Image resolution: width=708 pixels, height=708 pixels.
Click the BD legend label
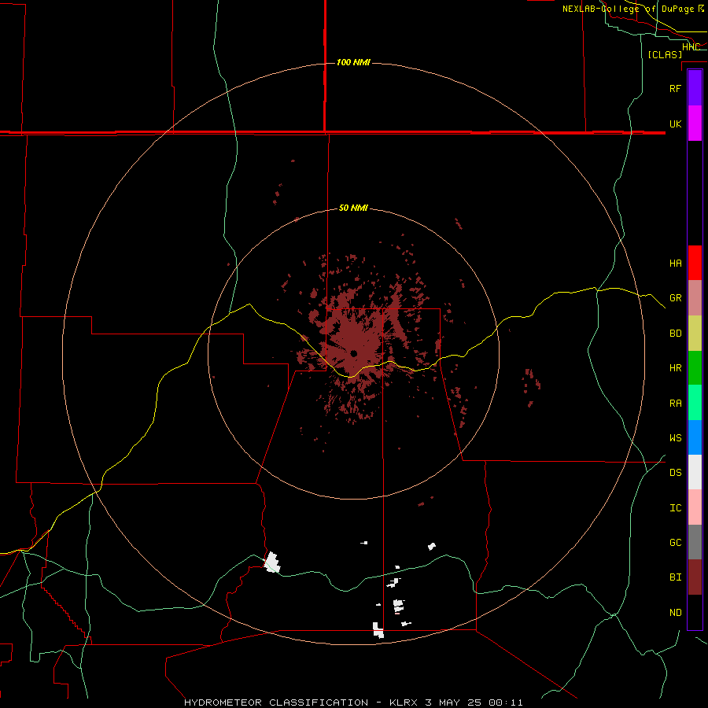(x=675, y=334)
